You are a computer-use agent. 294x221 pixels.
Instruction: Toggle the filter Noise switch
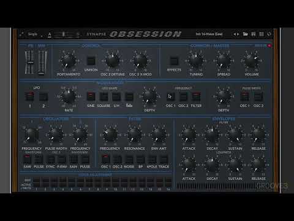(x=129, y=159)
